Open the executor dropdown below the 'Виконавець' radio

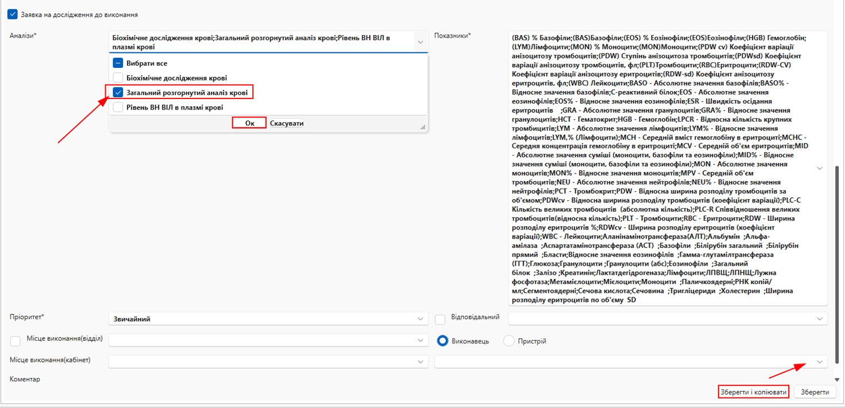pyautogui.click(x=819, y=362)
